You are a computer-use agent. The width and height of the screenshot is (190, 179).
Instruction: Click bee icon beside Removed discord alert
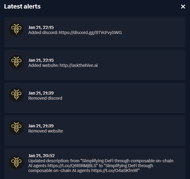[16, 95]
